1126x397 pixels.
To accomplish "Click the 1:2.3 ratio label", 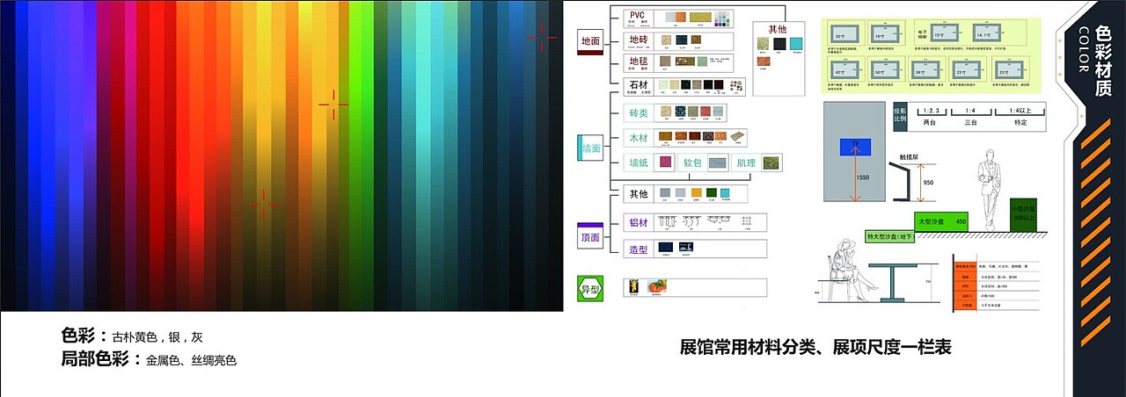I will click(x=929, y=110).
